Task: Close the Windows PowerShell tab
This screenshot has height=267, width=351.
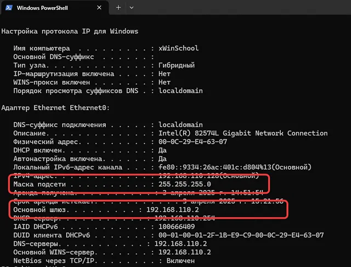Action: point(99,8)
